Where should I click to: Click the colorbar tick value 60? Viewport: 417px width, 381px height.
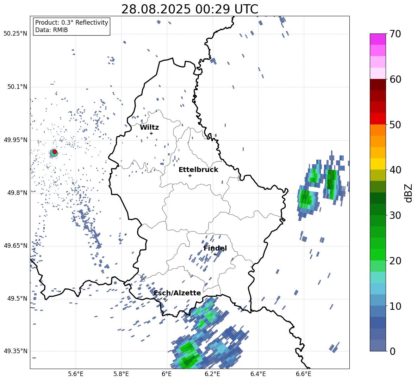click(395, 79)
